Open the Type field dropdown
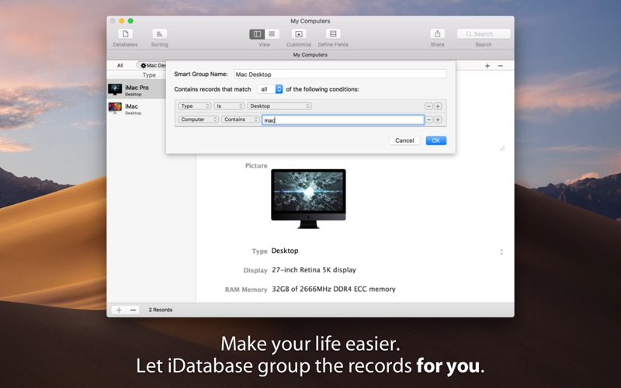Image resolution: width=621 pixels, height=388 pixels. pyautogui.click(x=195, y=106)
